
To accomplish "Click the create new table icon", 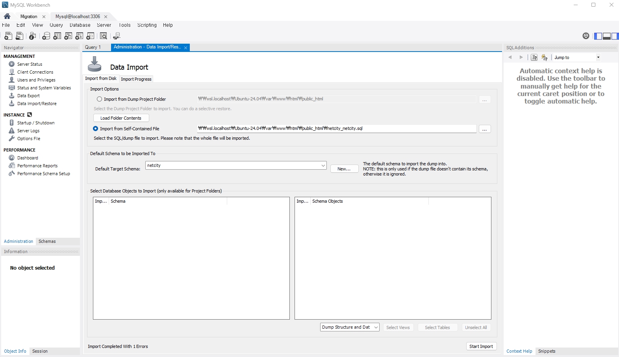I will tap(57, 36).
